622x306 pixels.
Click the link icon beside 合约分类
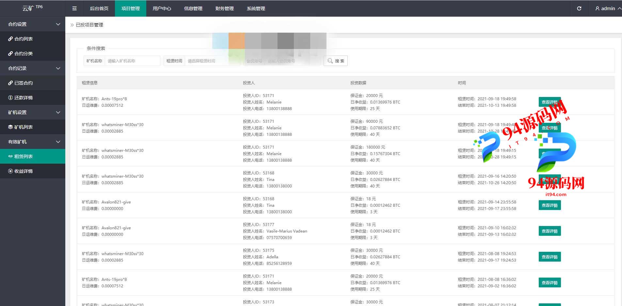point(10,54)
